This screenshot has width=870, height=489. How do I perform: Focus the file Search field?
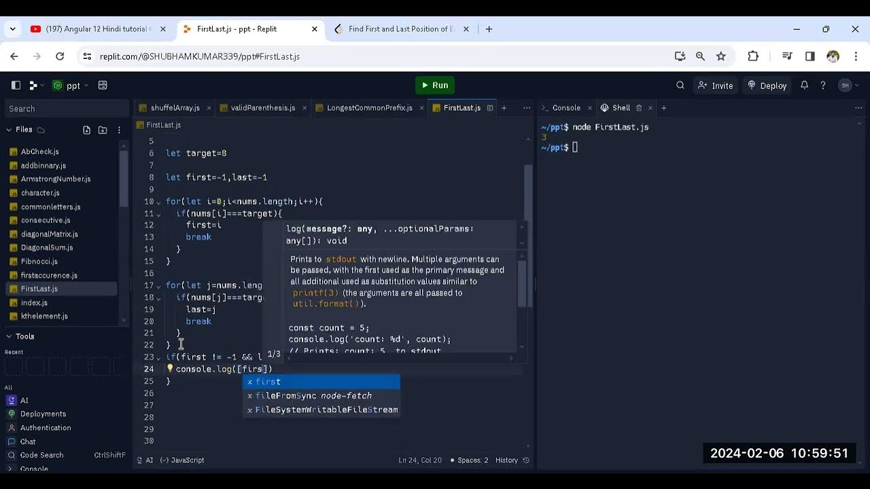65,109
